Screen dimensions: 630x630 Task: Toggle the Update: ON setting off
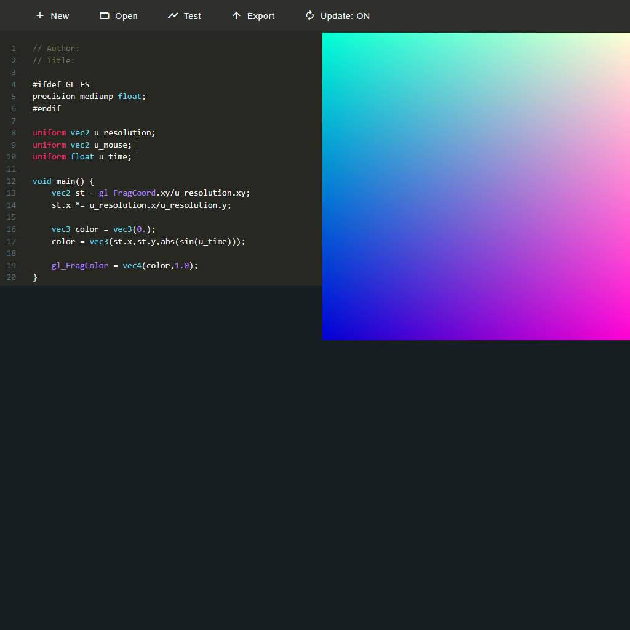pyautogui.click(x=337, y=15)
